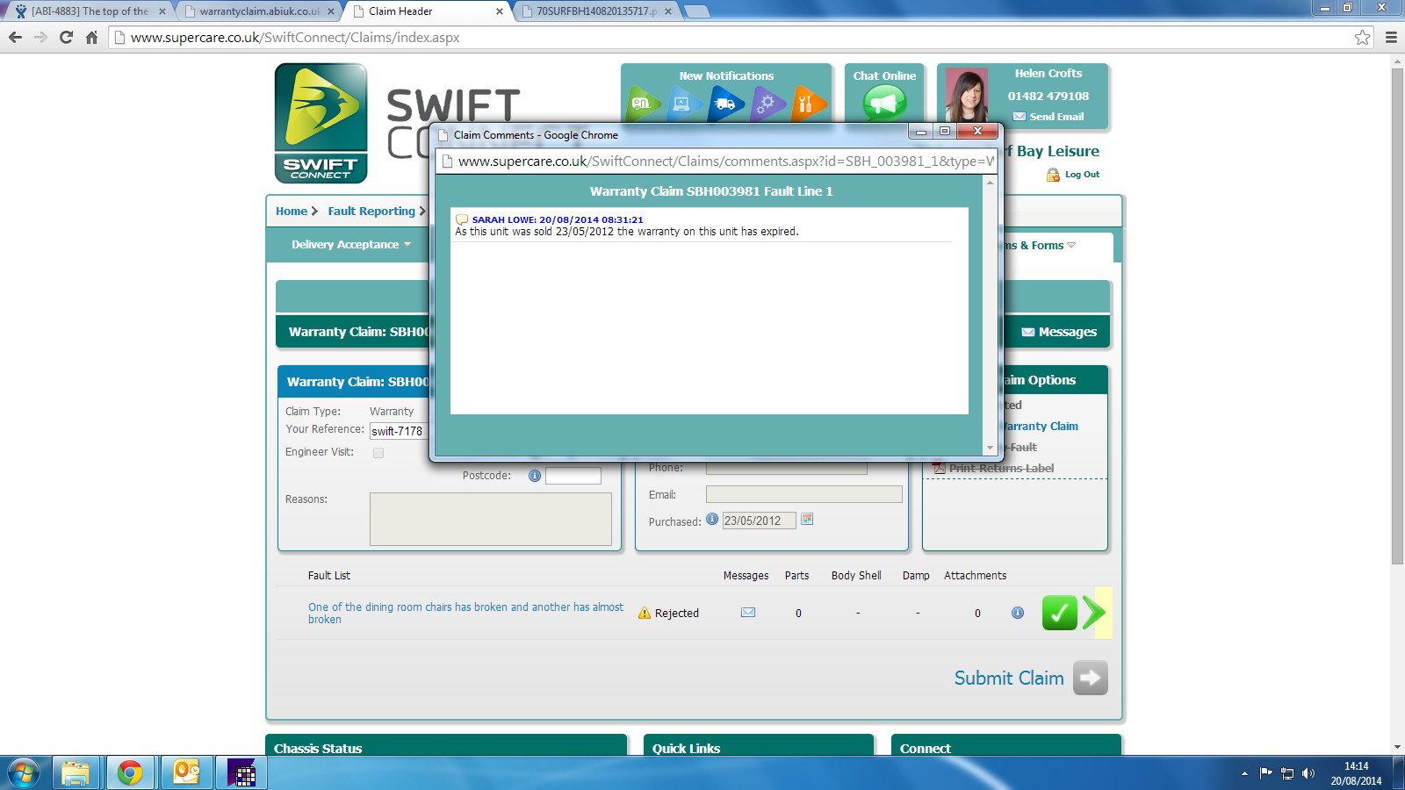The width and height of the screenshot is (1405, 790).
Task: Click the Postcode info icon
Action: [x=534, y=476]
